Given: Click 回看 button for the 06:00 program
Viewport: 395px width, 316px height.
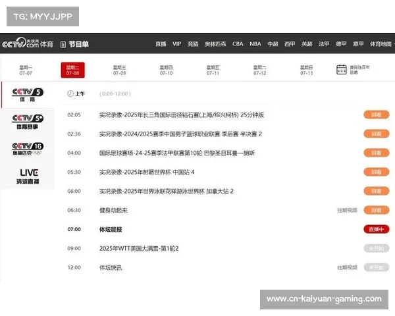Looking at the screenshot, I should coord(377,191).
